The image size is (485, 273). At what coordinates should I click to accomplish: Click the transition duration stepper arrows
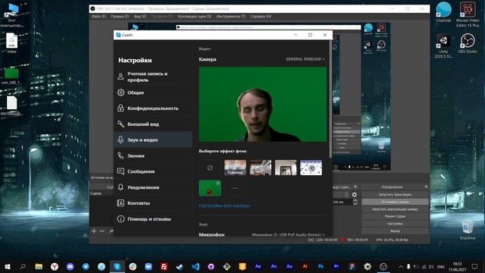pos(355,202)
